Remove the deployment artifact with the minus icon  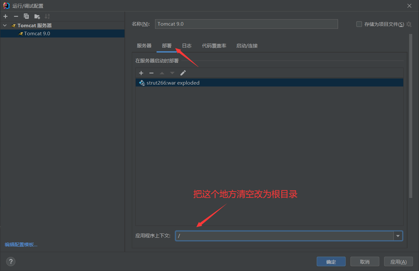point(151,73)
